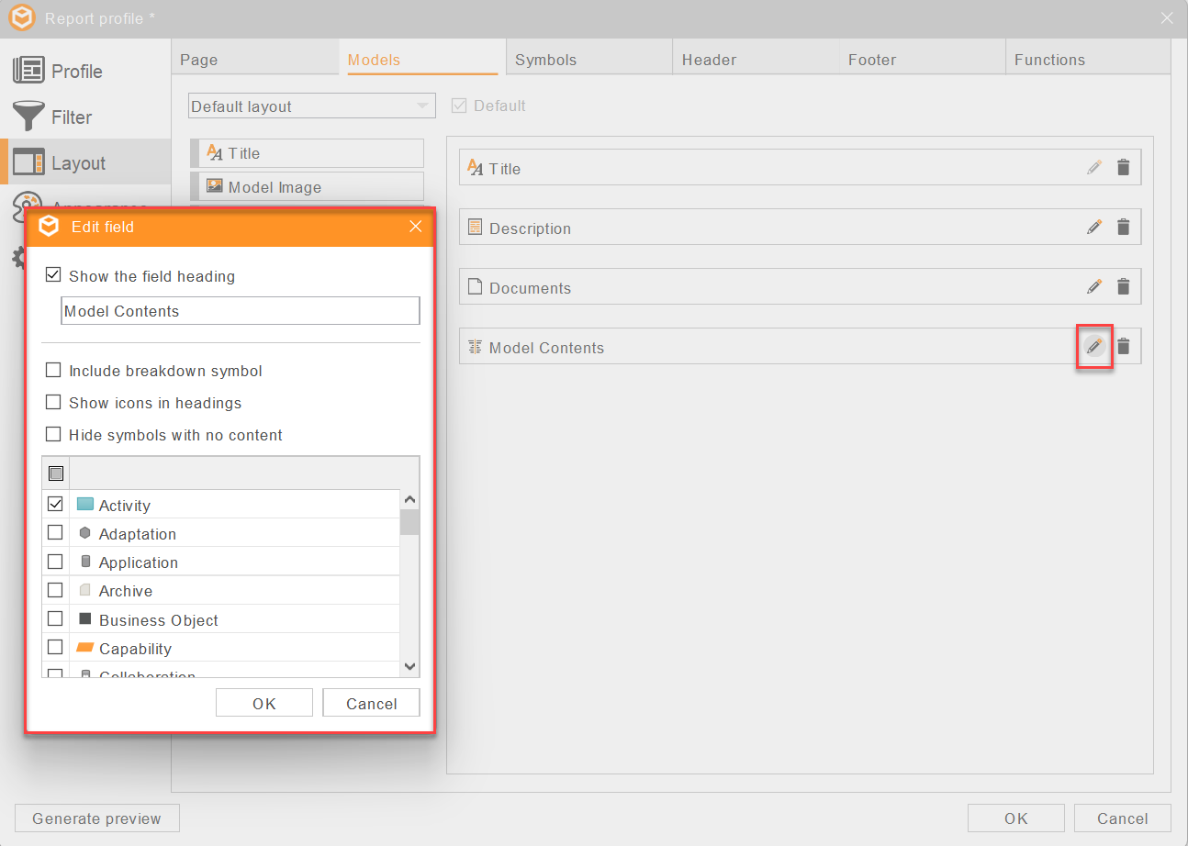Select the Adaptation row text
The height and width of the screenshot is (846, 1188).
[x=138, y=534]
